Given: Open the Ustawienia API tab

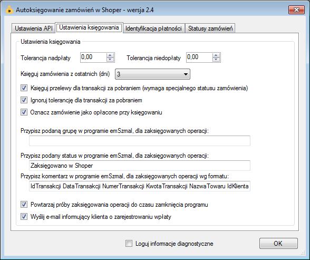Looking at the screenshot, I should coord(34,28).
